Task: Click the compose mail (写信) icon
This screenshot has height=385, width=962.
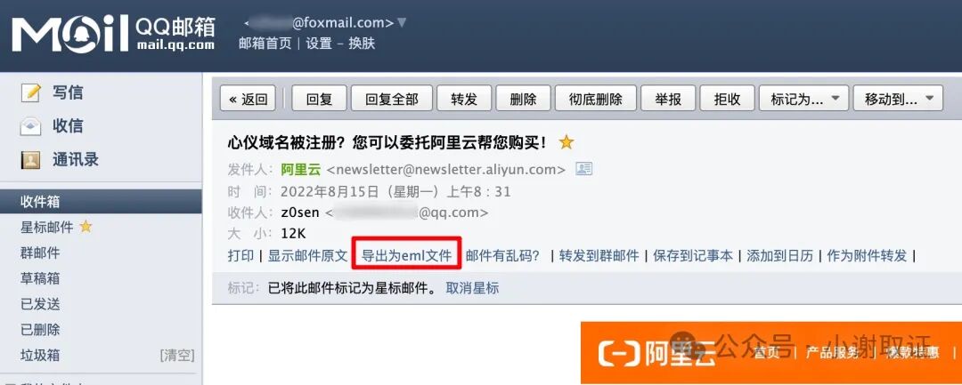Action: (x=30, y=93)
